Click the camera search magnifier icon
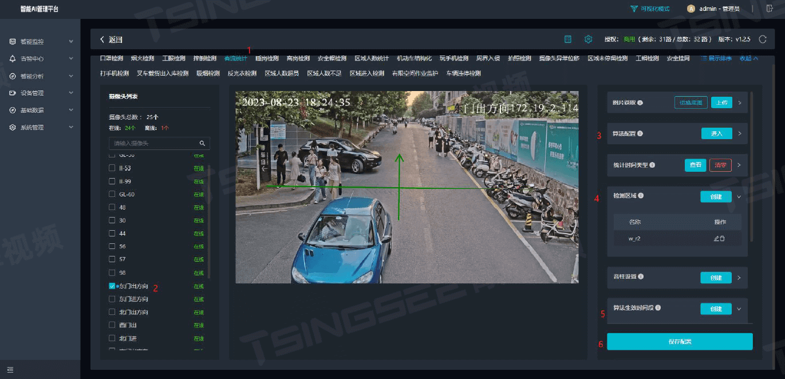The height and width of the screenshot is (379, 785). tap(202, 143)
